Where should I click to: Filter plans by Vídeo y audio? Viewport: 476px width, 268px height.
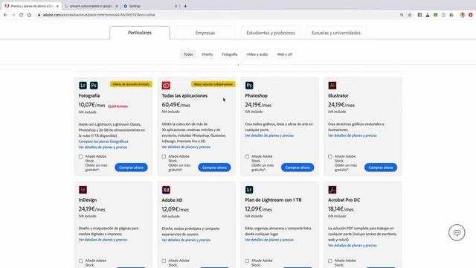click(x=257, y=54)
